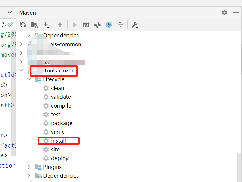Select the bottom Dependencies folder

(61, 176)
